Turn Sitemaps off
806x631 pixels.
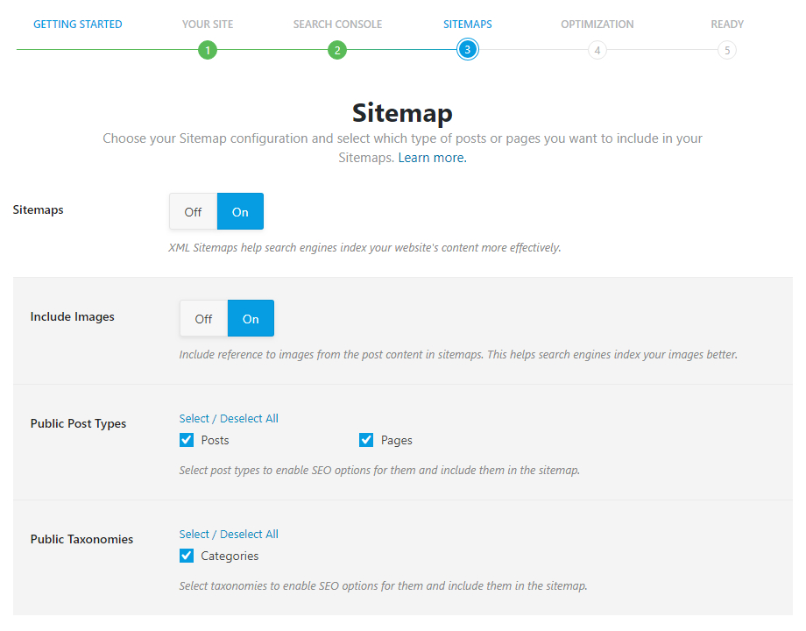[x=194, y=211]
